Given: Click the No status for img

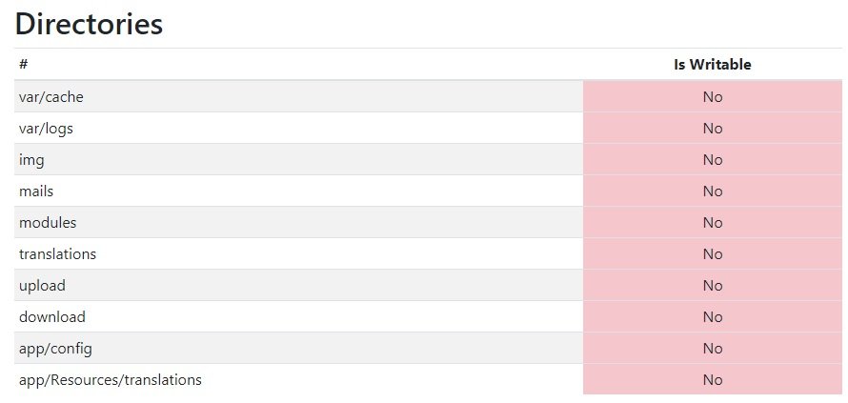Looking at the screenshot, I should tap(713, 159).
